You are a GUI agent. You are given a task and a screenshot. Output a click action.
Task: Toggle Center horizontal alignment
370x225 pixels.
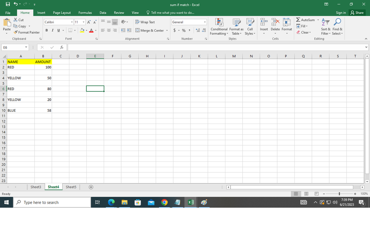click(109, 30)
